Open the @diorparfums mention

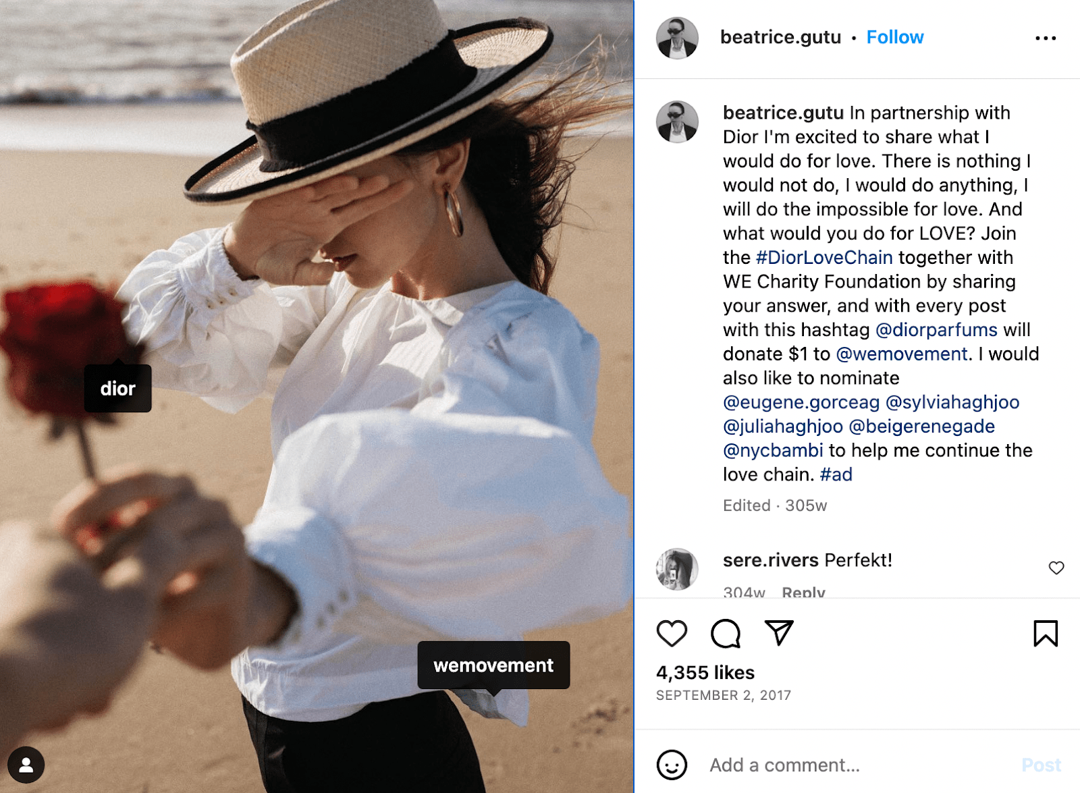tap(937, 330)
